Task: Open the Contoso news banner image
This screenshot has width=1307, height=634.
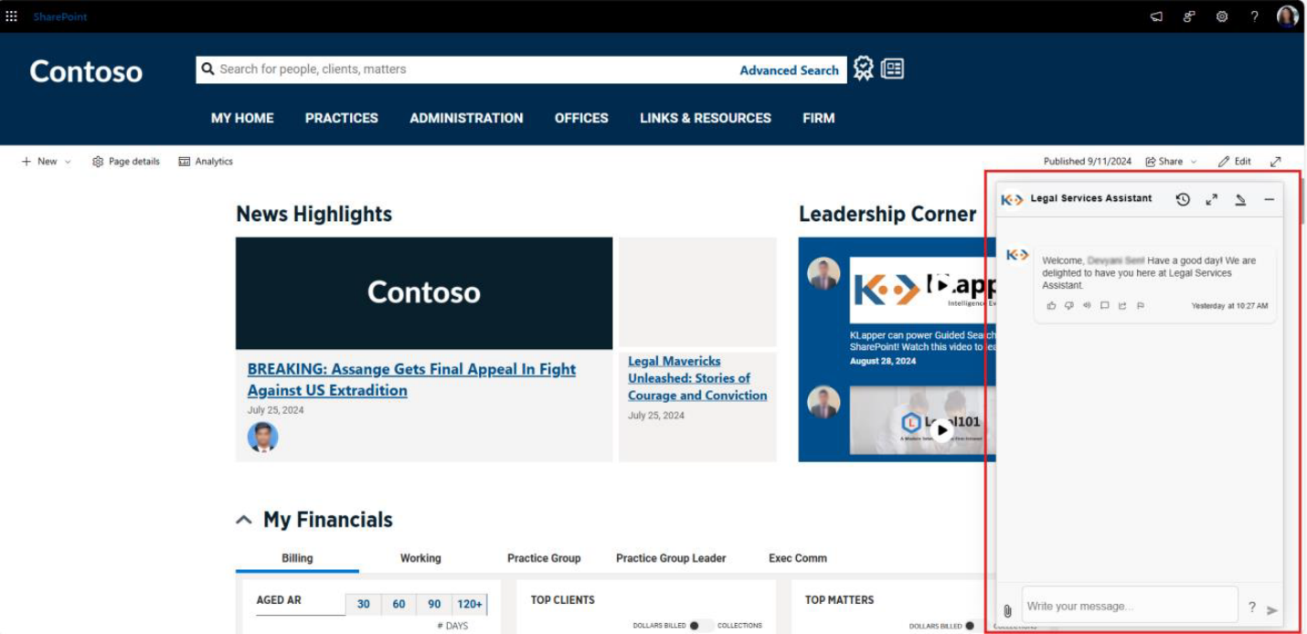Action: (x=424, y=293)
